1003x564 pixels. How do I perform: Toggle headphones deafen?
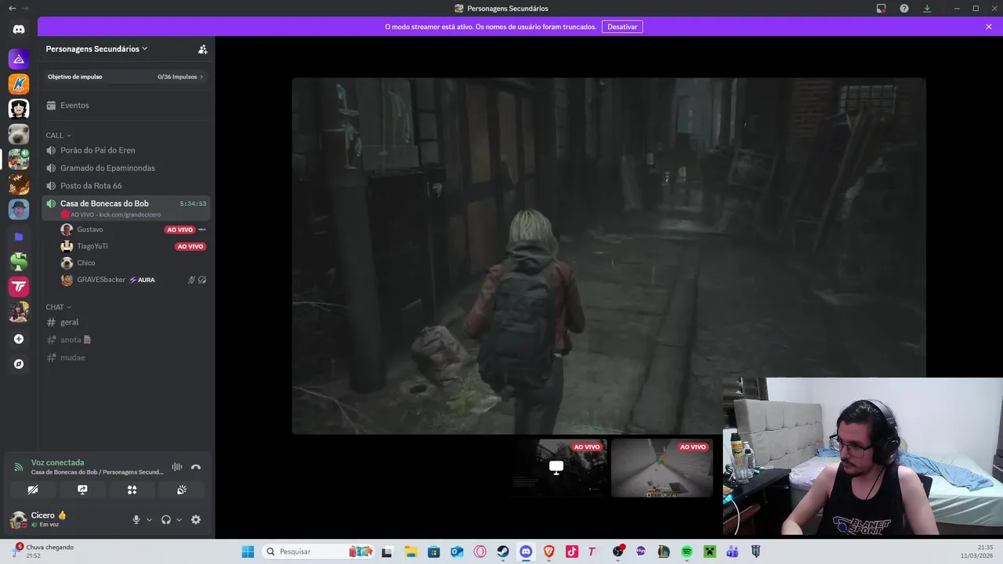tap(166, 519)
